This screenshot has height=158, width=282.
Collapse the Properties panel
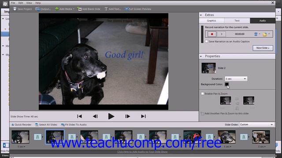point(201,57)
